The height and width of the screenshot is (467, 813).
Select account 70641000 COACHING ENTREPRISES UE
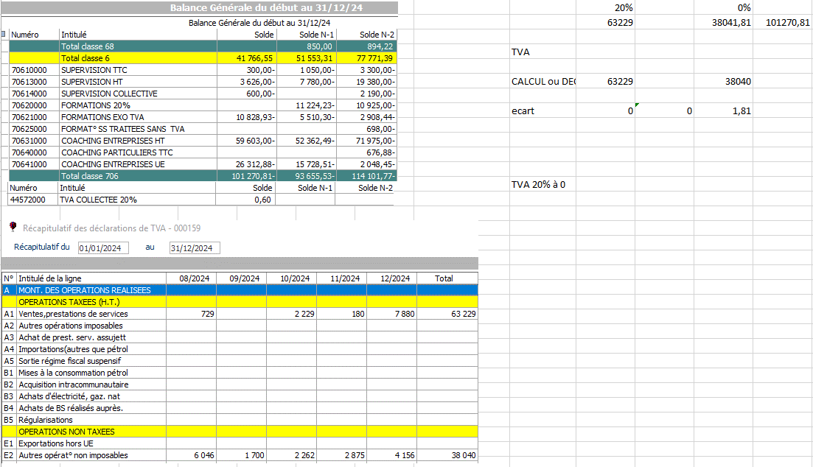[203, 164]
